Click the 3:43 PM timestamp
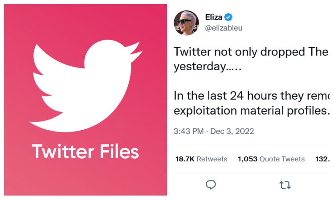 click(x=188, y=131)
